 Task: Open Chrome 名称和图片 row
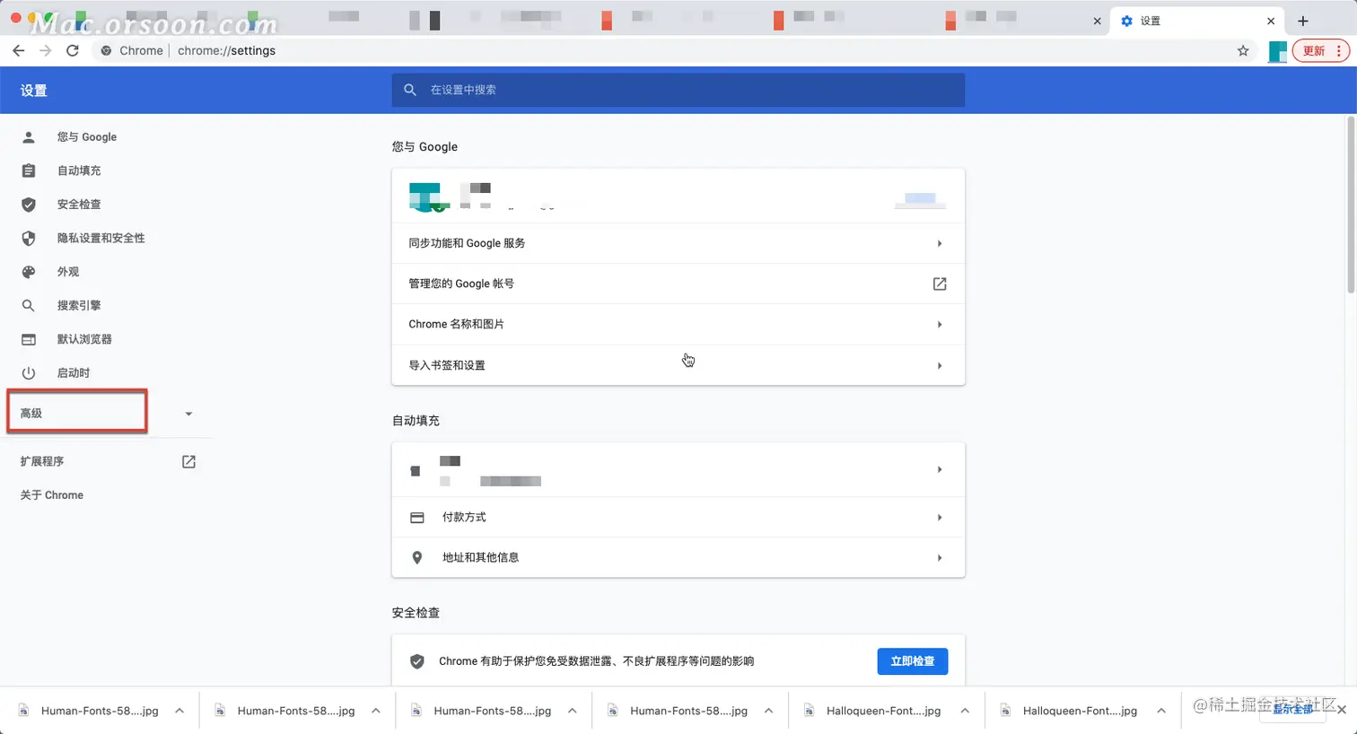(678, 324)
